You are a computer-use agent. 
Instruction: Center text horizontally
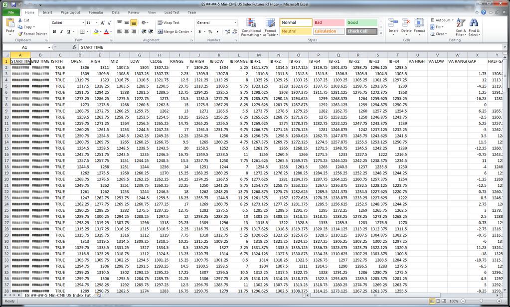tap(127, 31)
